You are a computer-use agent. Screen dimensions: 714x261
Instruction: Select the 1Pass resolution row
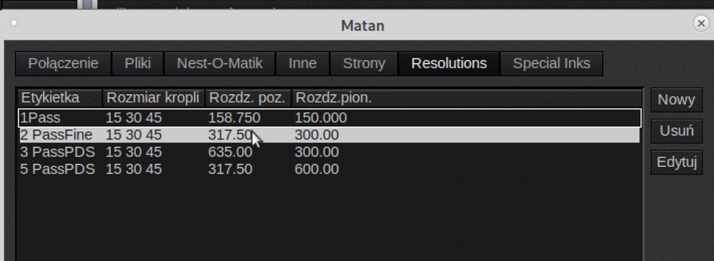[183, 118]
